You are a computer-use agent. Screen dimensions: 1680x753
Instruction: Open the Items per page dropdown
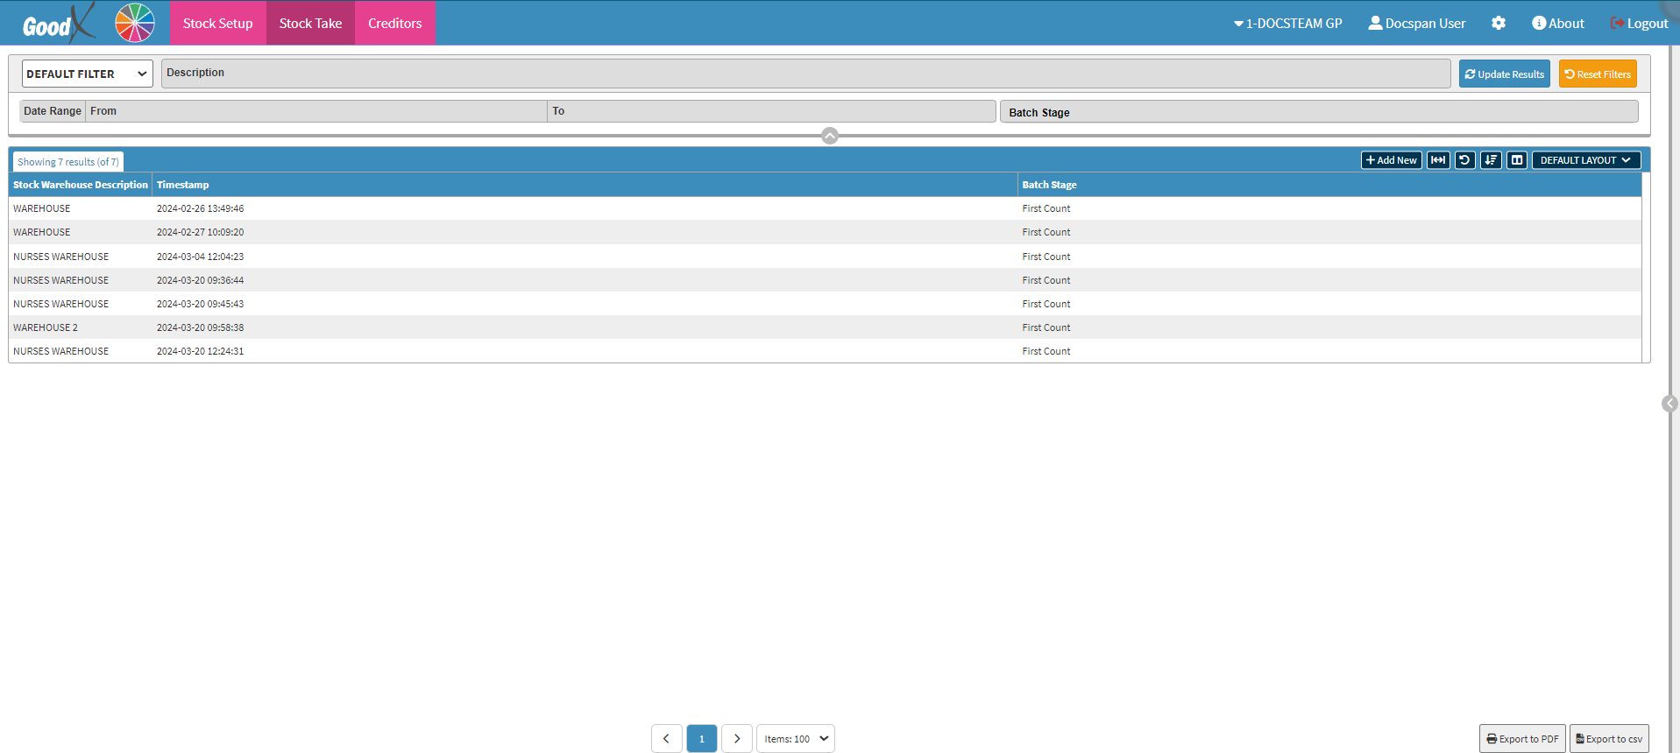795,739
